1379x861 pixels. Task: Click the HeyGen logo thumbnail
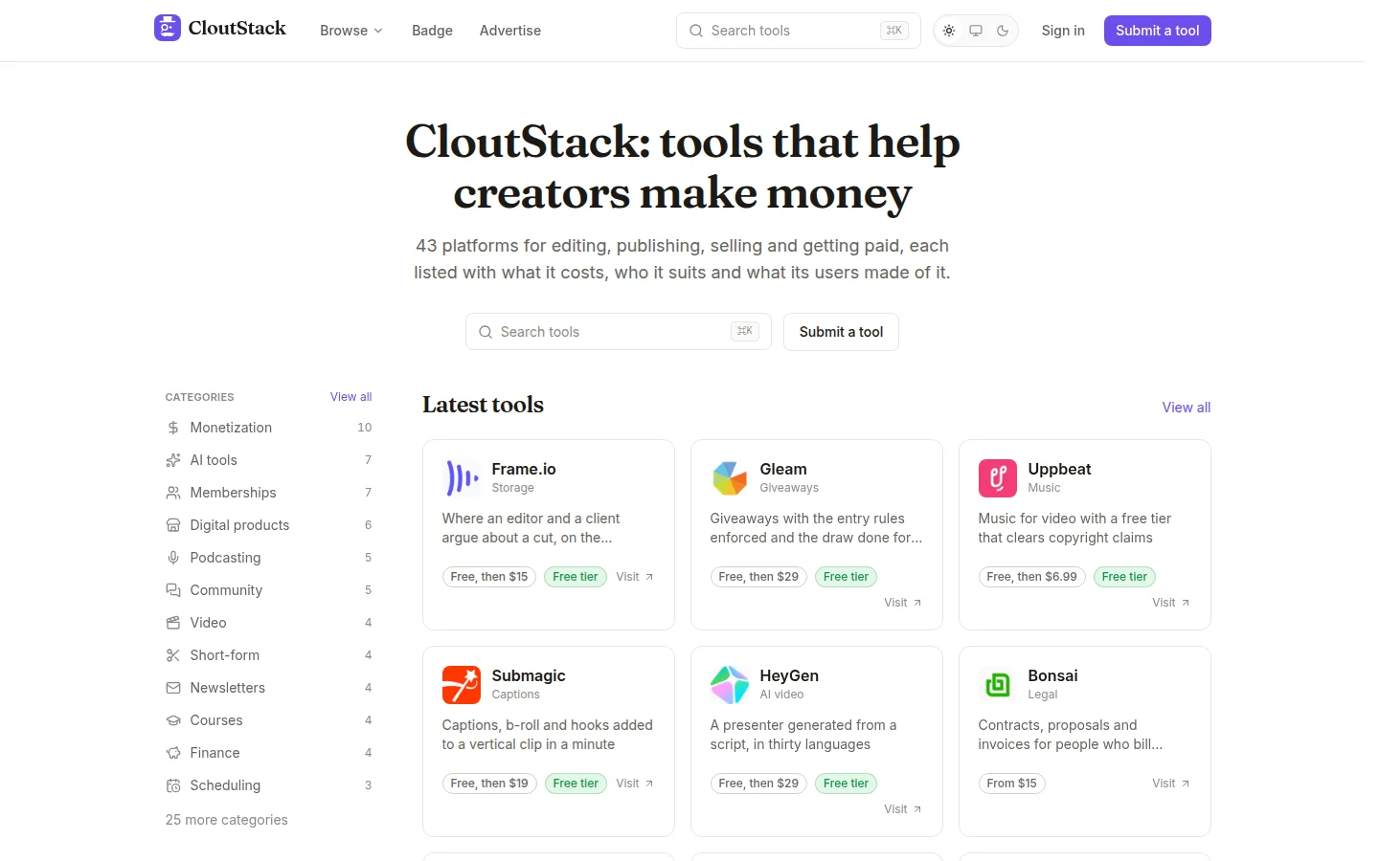click(x=730, y=685)
